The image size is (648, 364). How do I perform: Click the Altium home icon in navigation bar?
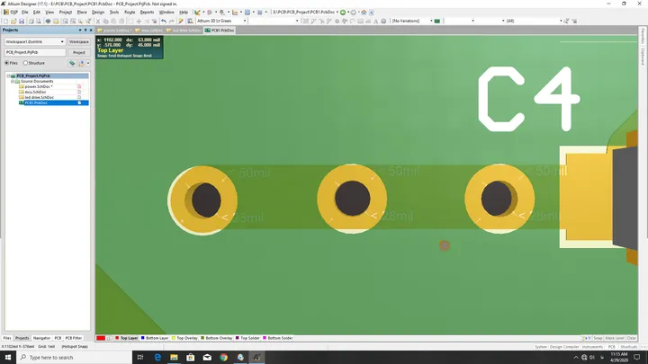coord(364,13)
